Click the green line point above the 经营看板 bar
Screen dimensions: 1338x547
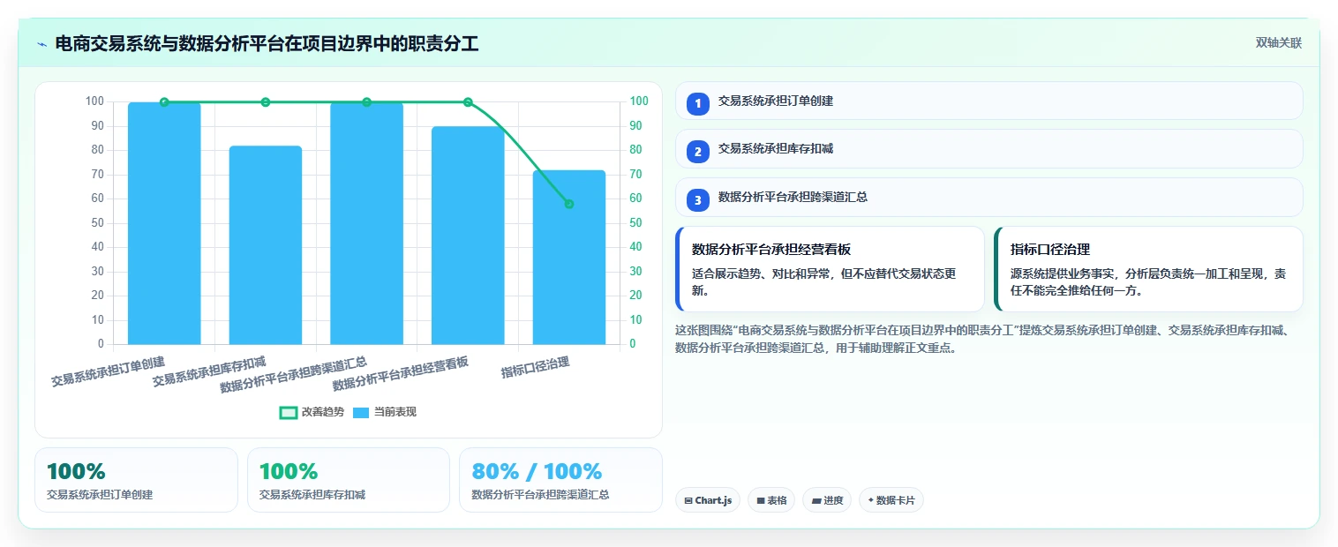click(468, 102)
